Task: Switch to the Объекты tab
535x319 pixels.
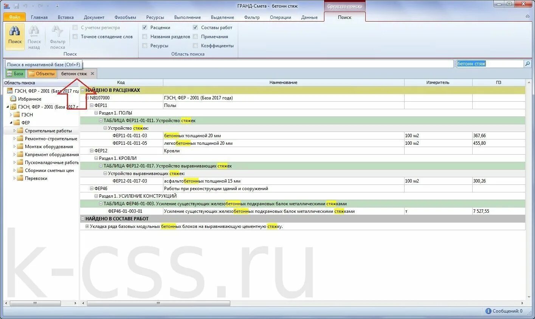Action: tap(42, 74)
